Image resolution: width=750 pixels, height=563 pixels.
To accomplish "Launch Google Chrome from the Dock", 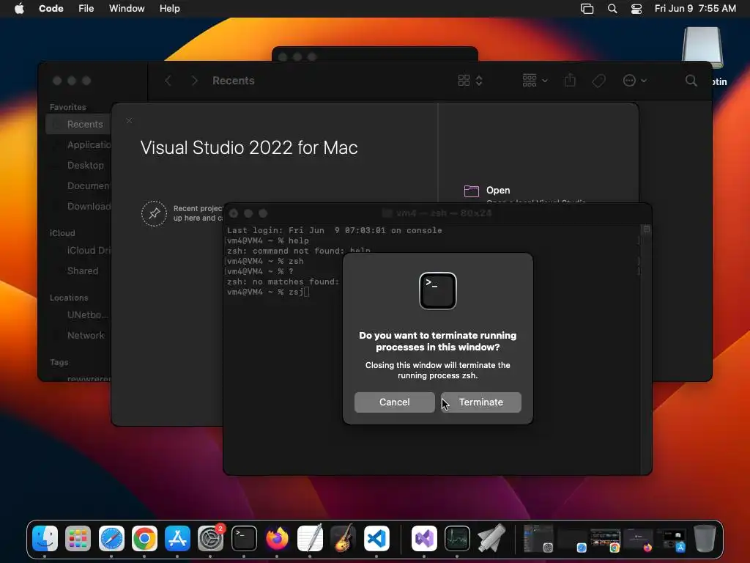I will point(144,539).
